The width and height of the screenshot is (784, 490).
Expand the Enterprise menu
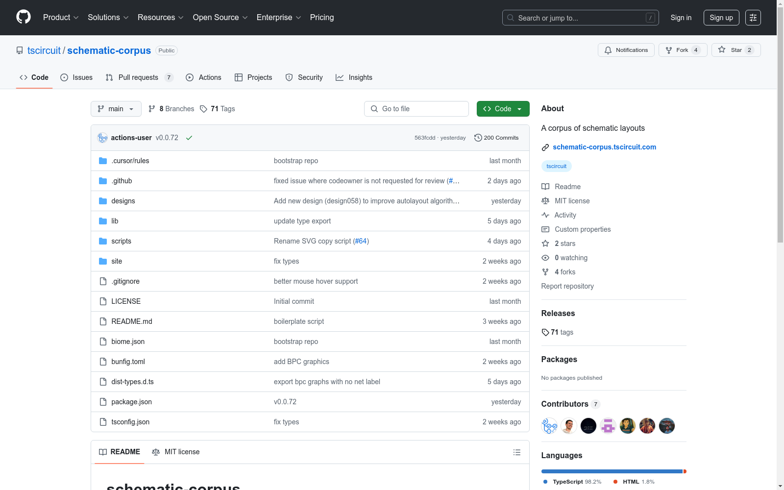(279, 18)
